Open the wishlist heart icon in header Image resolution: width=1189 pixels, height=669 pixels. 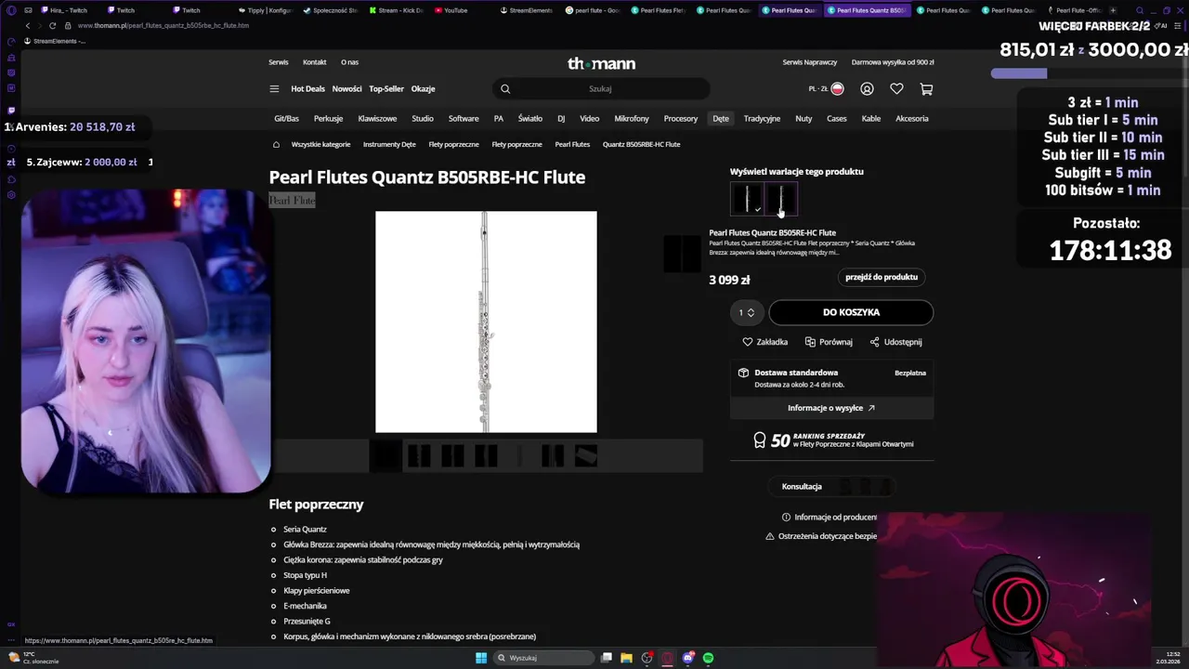(896, 89)
